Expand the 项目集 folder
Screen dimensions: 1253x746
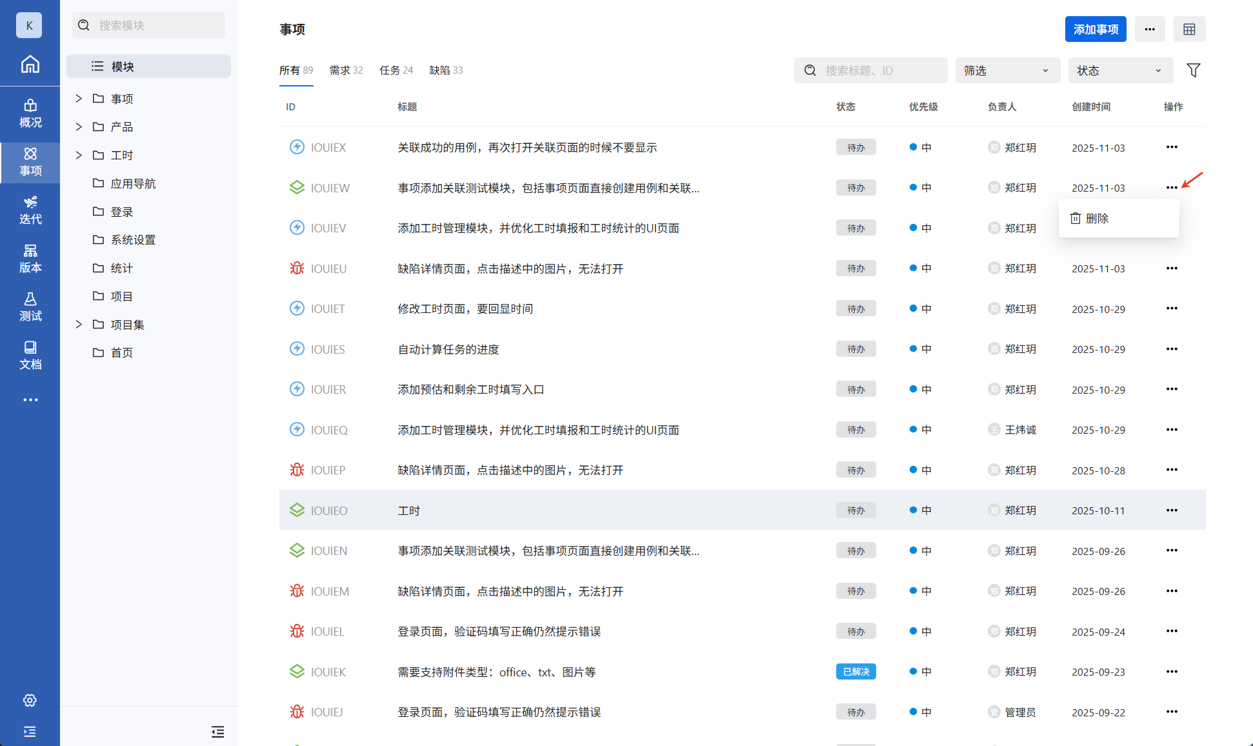(x=79, y=325)
